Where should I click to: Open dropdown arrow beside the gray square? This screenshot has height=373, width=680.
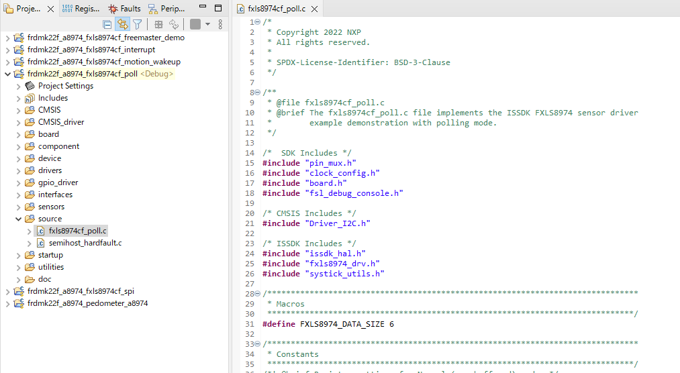[207, 24]
